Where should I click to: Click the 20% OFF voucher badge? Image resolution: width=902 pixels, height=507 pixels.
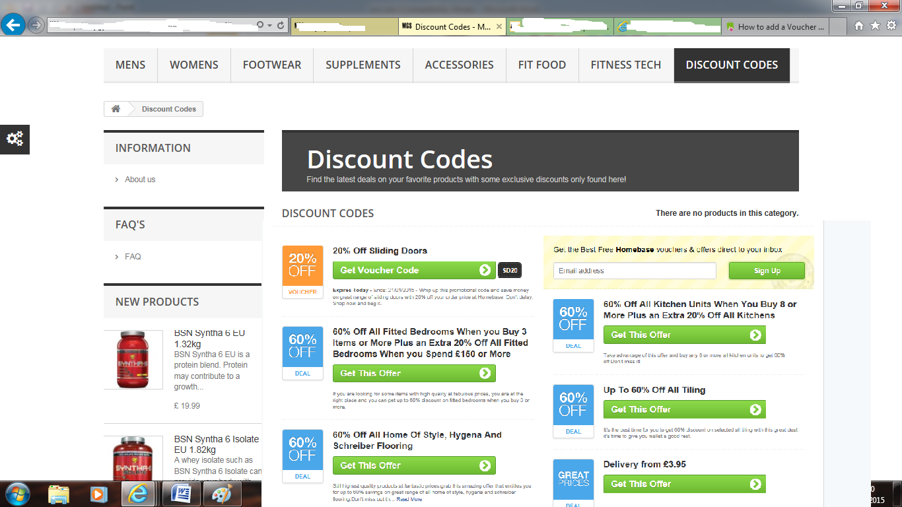(x=302, y=272)
